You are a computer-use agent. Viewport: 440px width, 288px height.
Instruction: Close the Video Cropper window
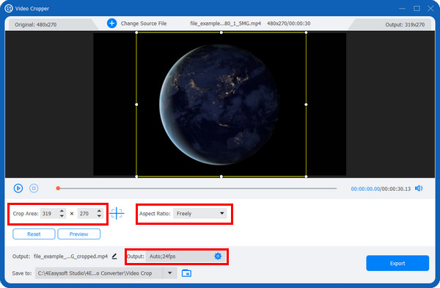[430, 8]
